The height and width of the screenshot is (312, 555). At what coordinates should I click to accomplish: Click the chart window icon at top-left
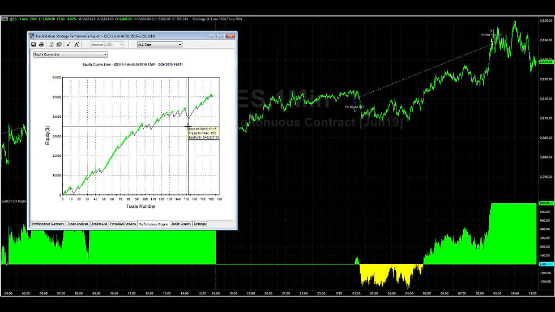click(x=5, y=19)
